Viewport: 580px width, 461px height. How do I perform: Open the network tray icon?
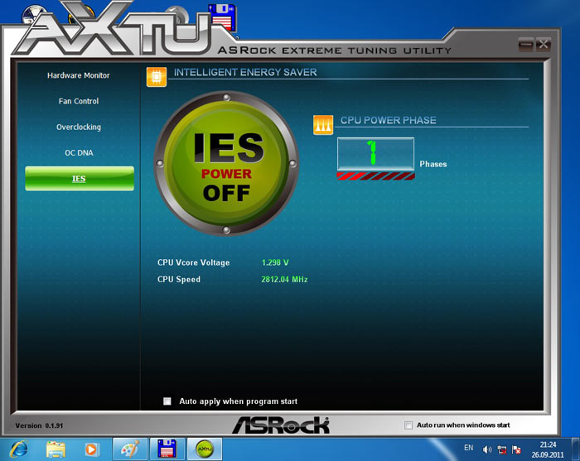(502, 449)
